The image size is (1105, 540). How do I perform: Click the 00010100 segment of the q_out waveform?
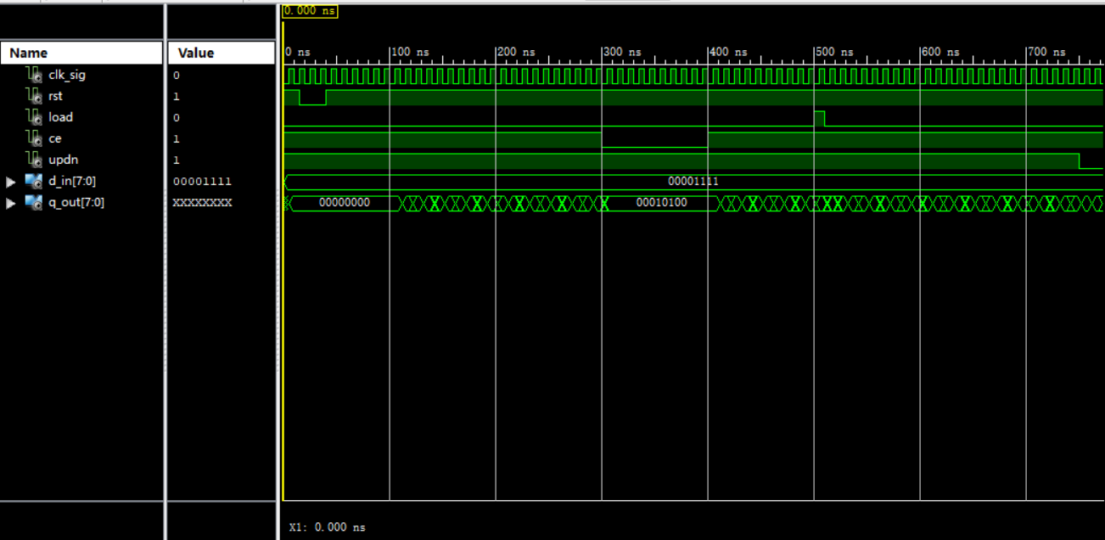pyautogui.click(x=661, y=203)
